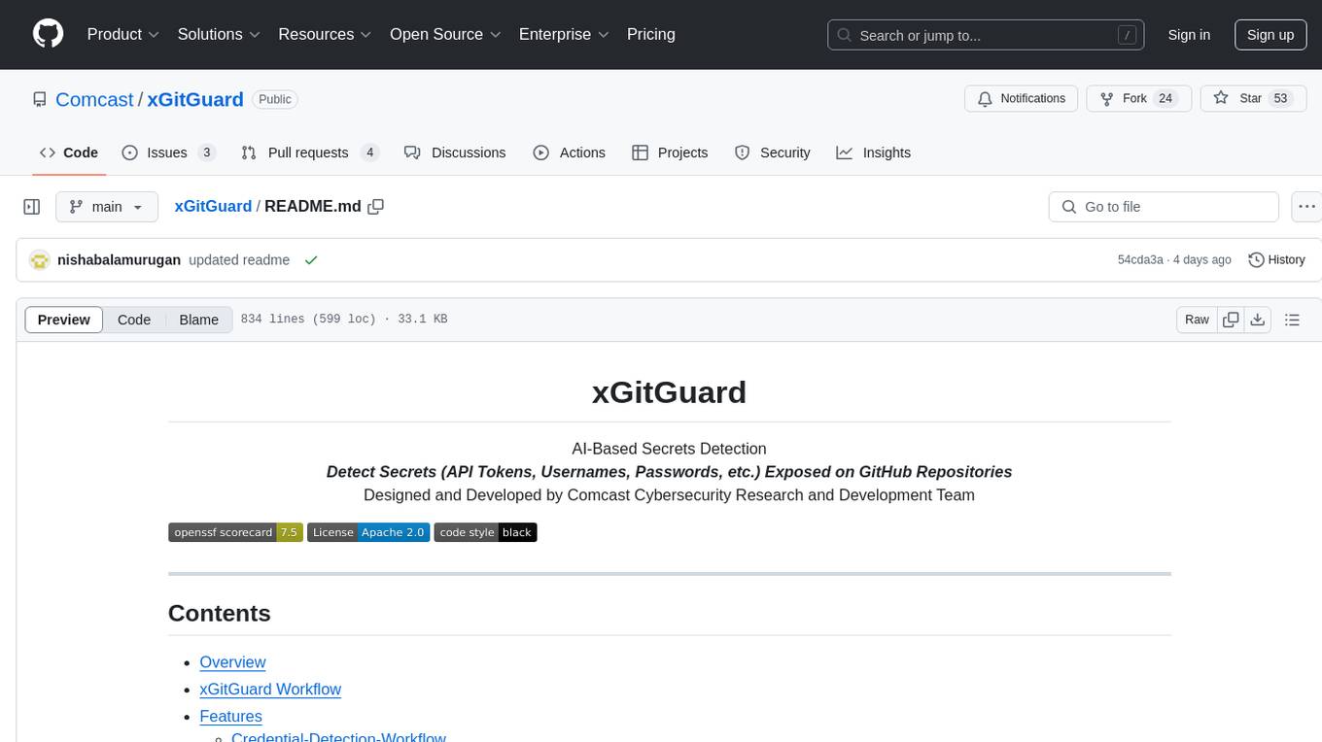Image resolution: width=1322 pixels, height=742 pixels.
Task: Open the Resources dropdown
Action: 325,34
